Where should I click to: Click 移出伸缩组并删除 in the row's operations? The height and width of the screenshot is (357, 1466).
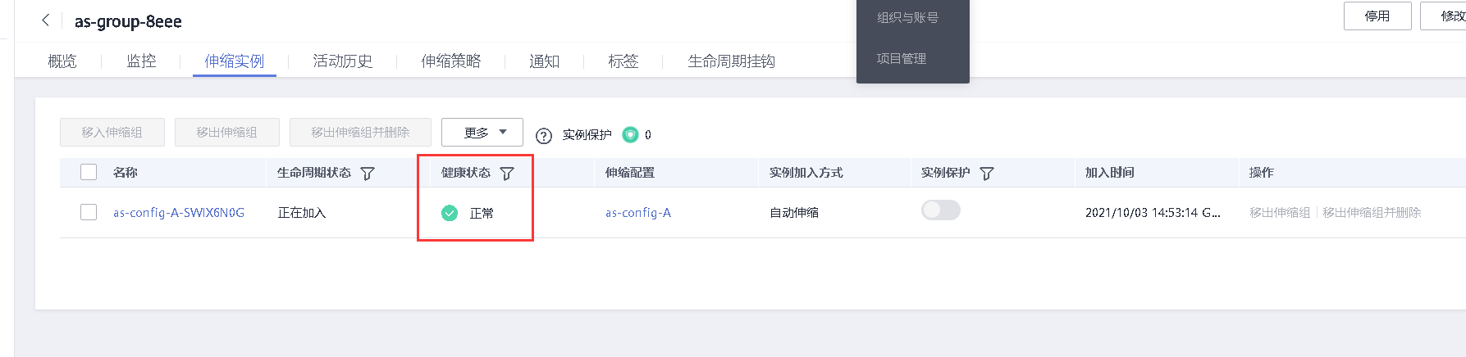[x=1372, y=213]
